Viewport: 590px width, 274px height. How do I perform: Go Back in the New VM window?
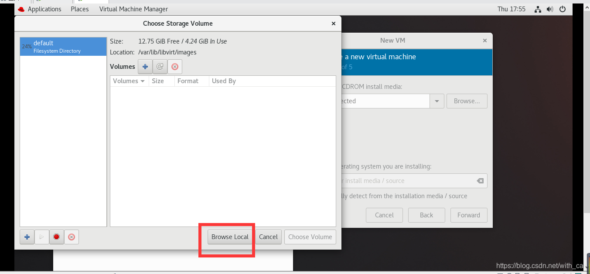[x=426, y=215]
